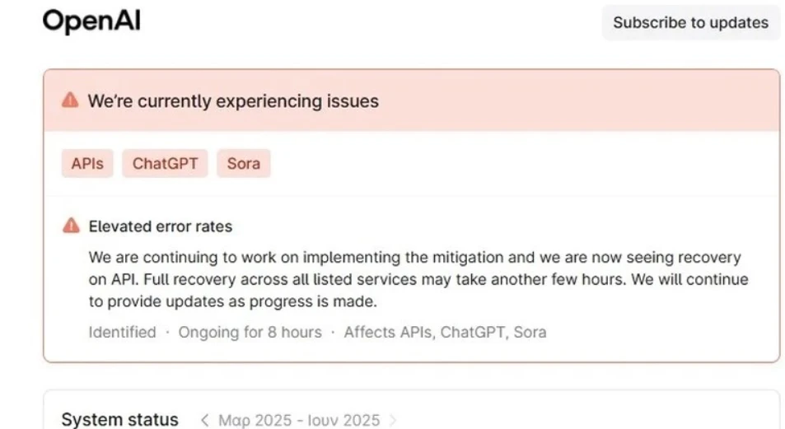Select the APIs affected-service tag
The image size is (785, 429).
tap(87, 163)
